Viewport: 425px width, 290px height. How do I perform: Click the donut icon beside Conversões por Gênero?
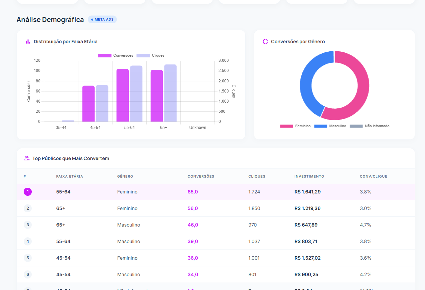click(x=265, y=42)
